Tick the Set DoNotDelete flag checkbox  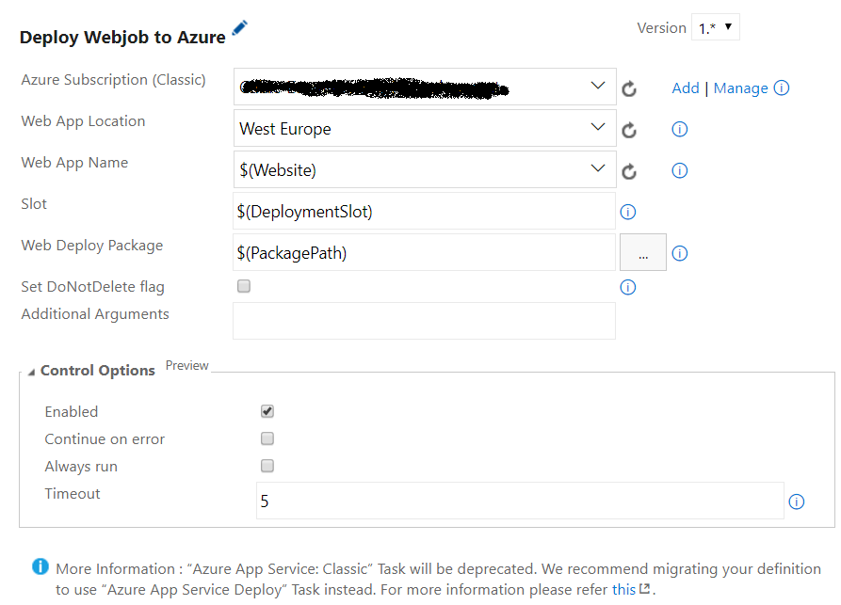(x=244, y=286)
